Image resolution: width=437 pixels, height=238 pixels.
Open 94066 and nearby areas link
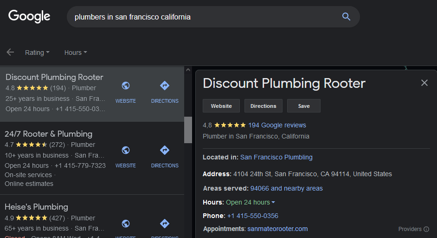click(x=287, y=188)
